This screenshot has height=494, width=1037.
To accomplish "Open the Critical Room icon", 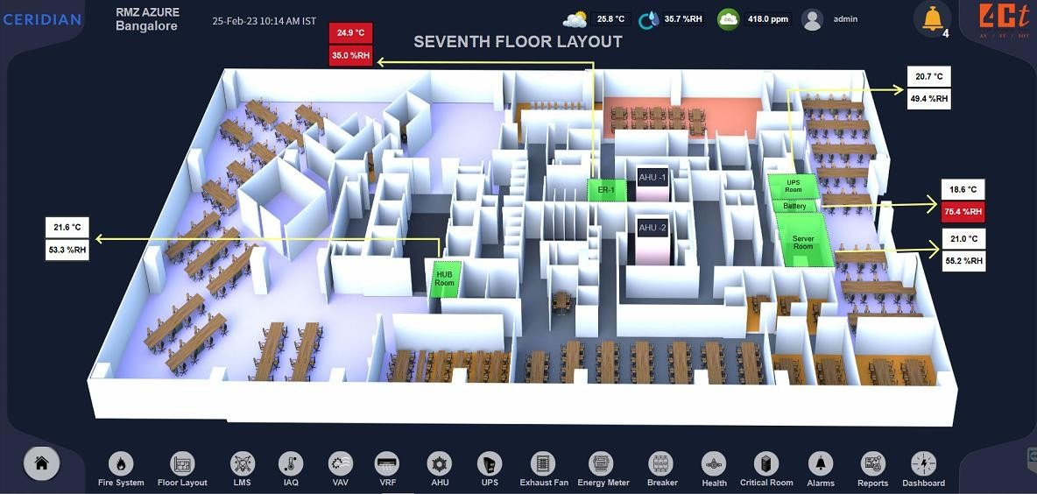I will tap(766, 463).
